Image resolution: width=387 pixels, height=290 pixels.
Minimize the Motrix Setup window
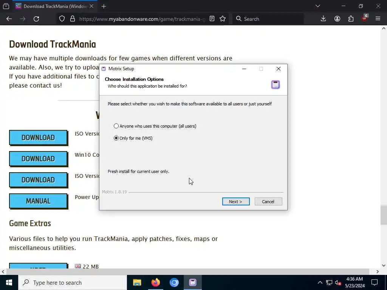pos(244,69)
